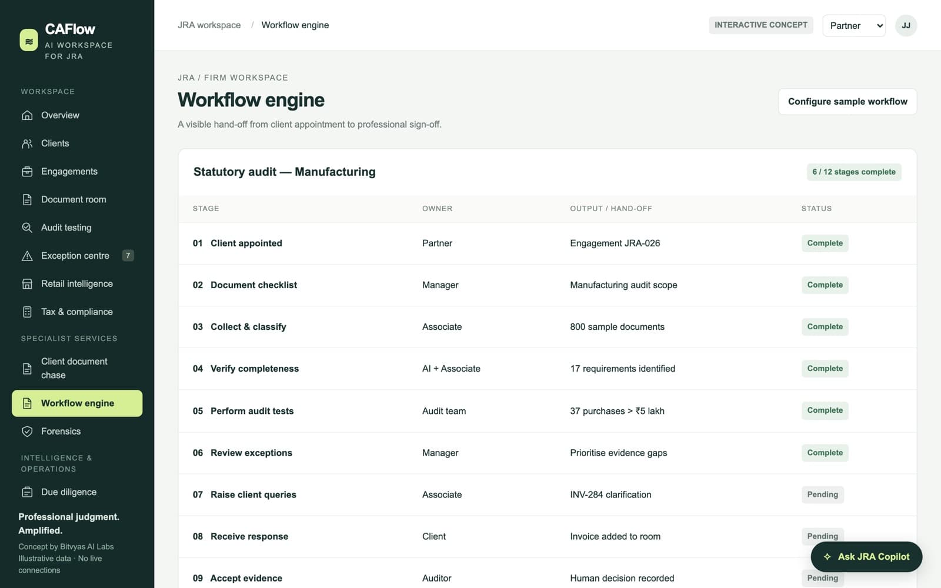941x588 pixels.
Task: Click the CAFlow logo icon
Action: click(29, 41)
